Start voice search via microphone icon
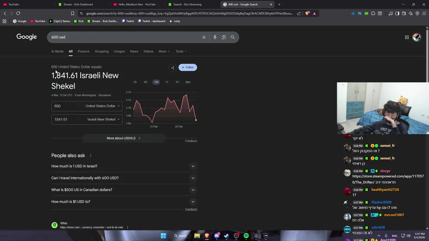This screenshot has width=429, height=241. 215,37
